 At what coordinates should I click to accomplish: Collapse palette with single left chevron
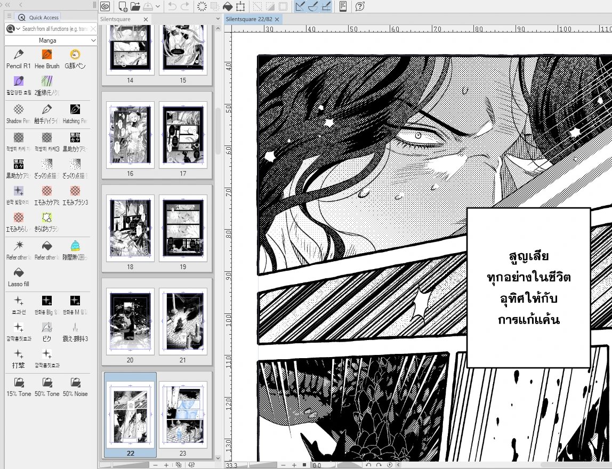(21, 5)
